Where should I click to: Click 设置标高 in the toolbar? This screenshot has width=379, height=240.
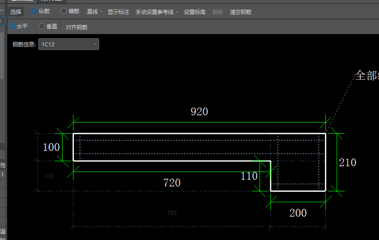pos(195,12)
